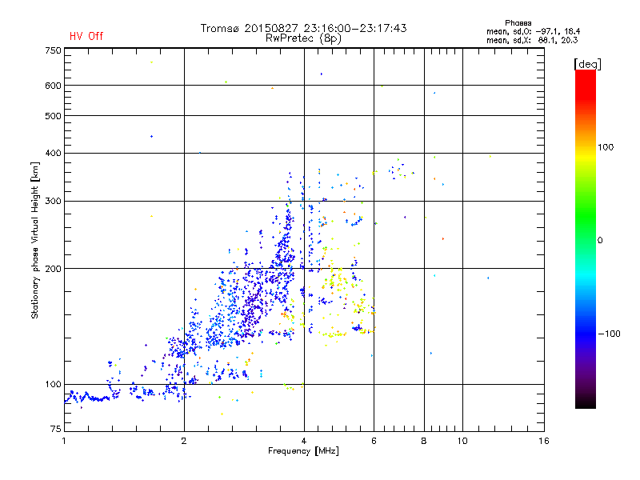Click the x-axis '1' tick label
Screen dimensions: 640x480
(x=64, y=441)
